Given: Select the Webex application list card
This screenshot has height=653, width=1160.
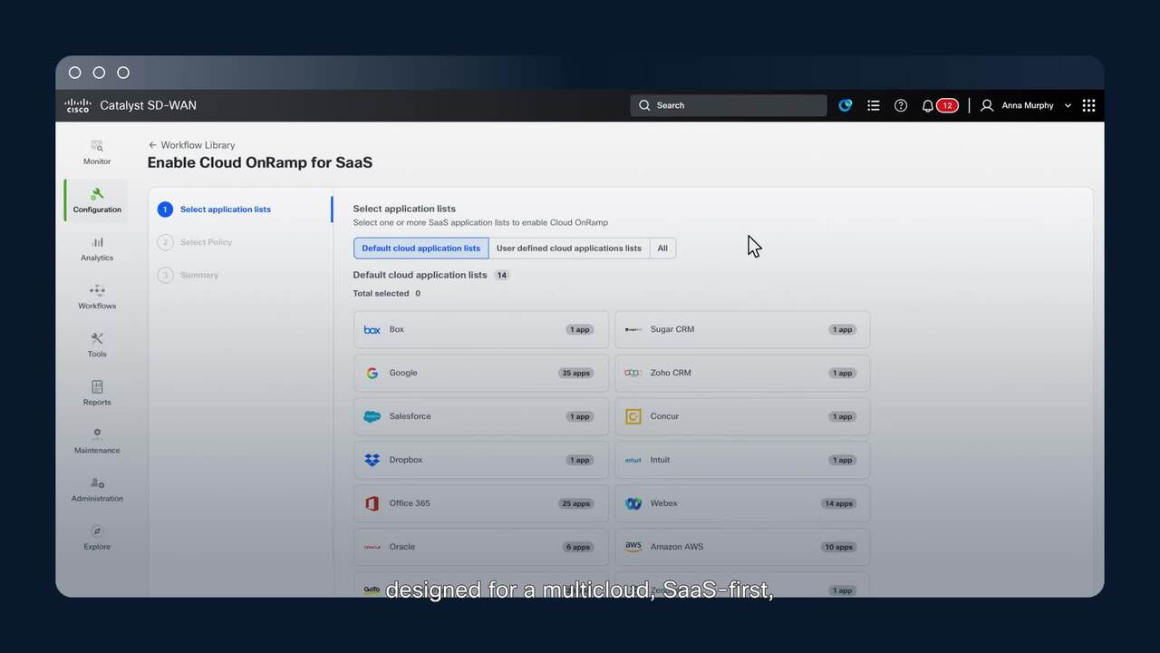Looking at the screenshot, I should pos(741,503).
